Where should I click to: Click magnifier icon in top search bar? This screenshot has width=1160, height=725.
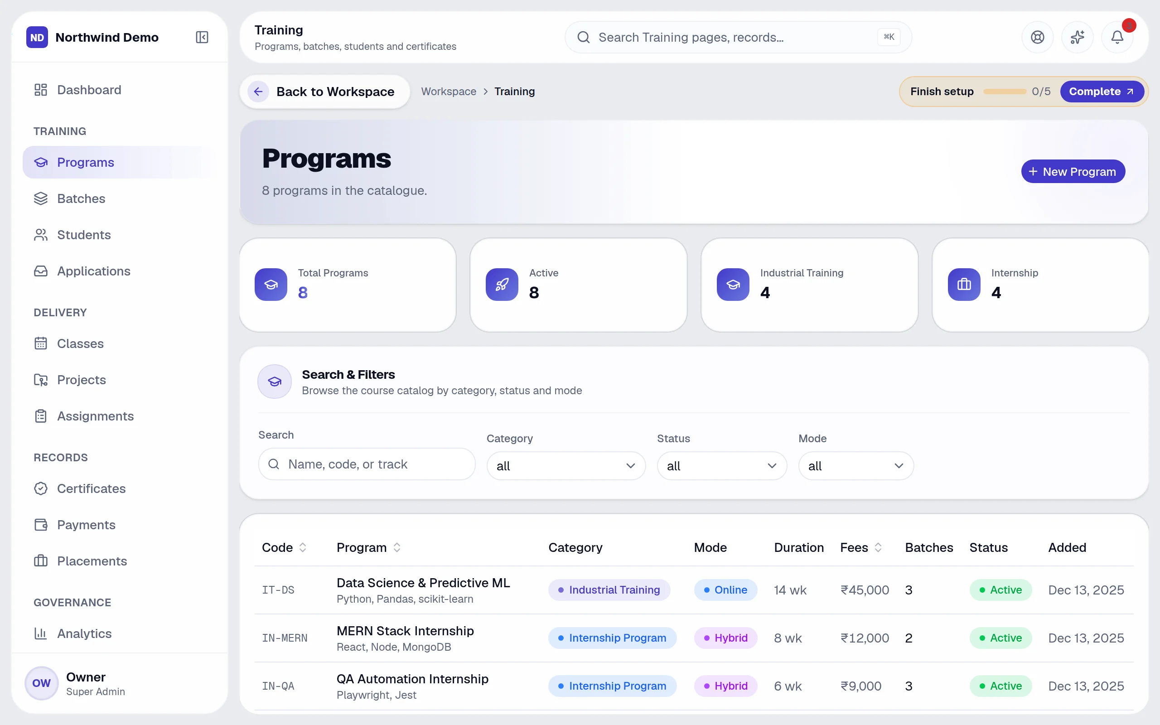coord(583,37)
